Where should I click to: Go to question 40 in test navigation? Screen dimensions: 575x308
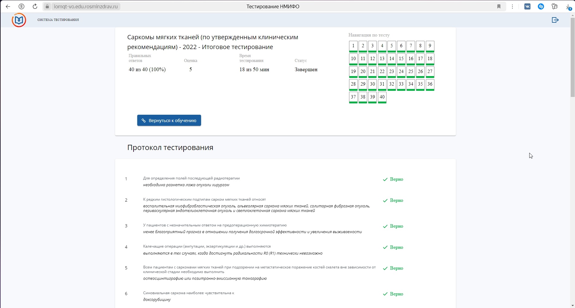click(x=382, y=97)
